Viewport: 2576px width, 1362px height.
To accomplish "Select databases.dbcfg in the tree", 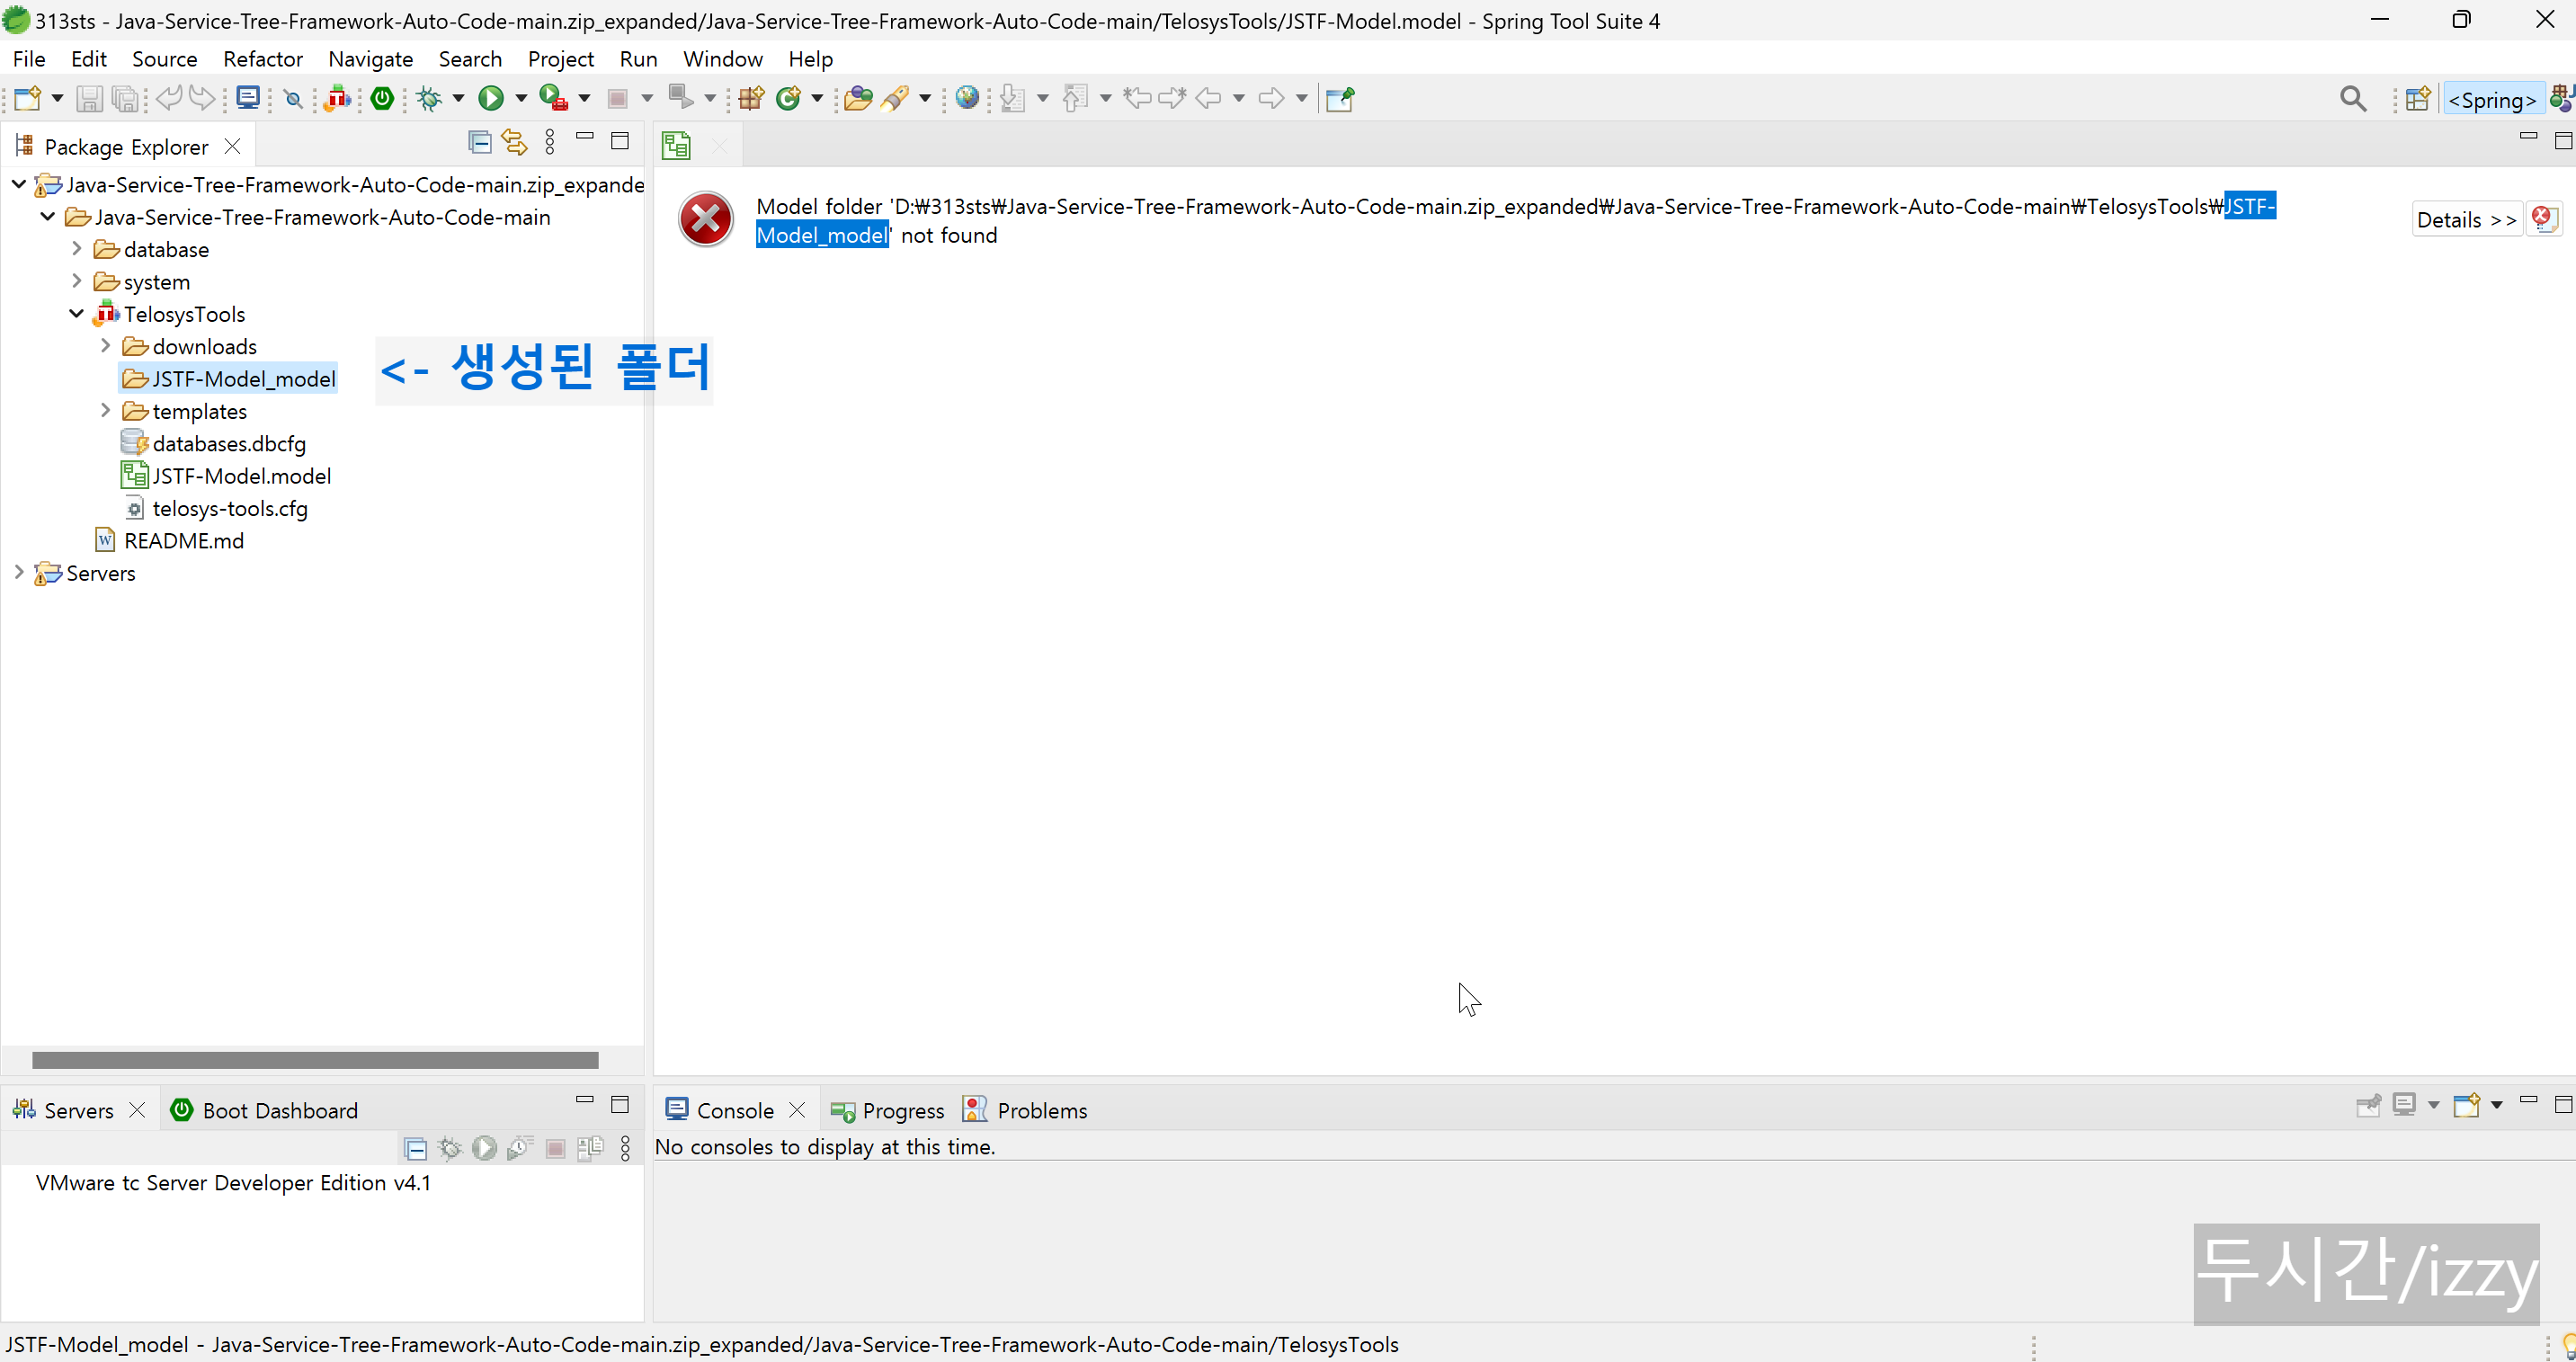I will click(213, 444).
